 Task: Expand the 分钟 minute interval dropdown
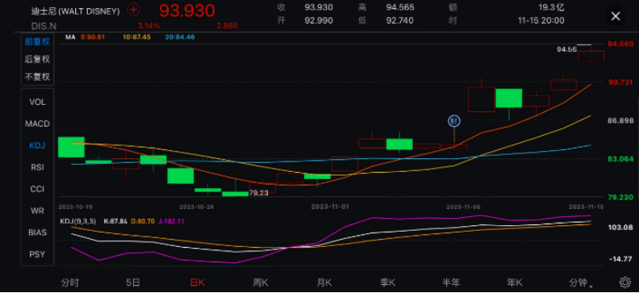[581, 283]
